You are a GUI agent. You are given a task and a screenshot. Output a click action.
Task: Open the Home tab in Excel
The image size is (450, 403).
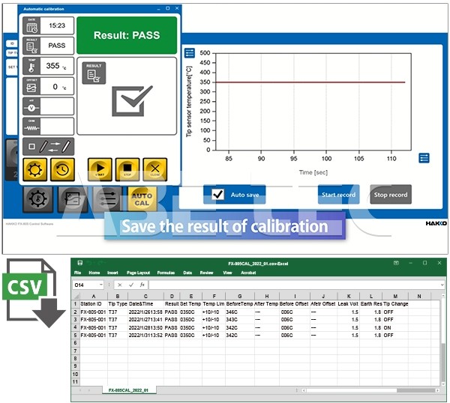(x=94, y=273)
